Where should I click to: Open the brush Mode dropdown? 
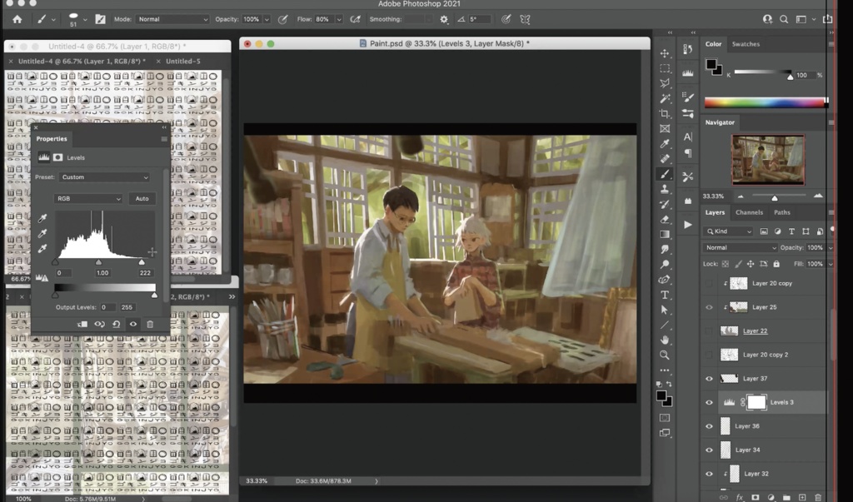click(x=172, y=19)
